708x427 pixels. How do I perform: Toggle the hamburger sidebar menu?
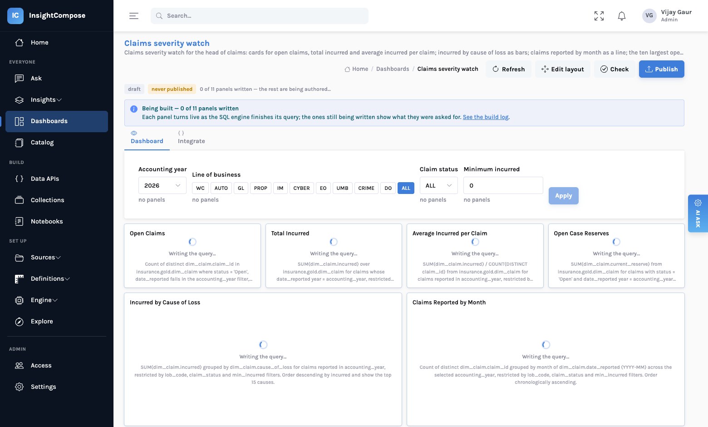tap(134, 16)
